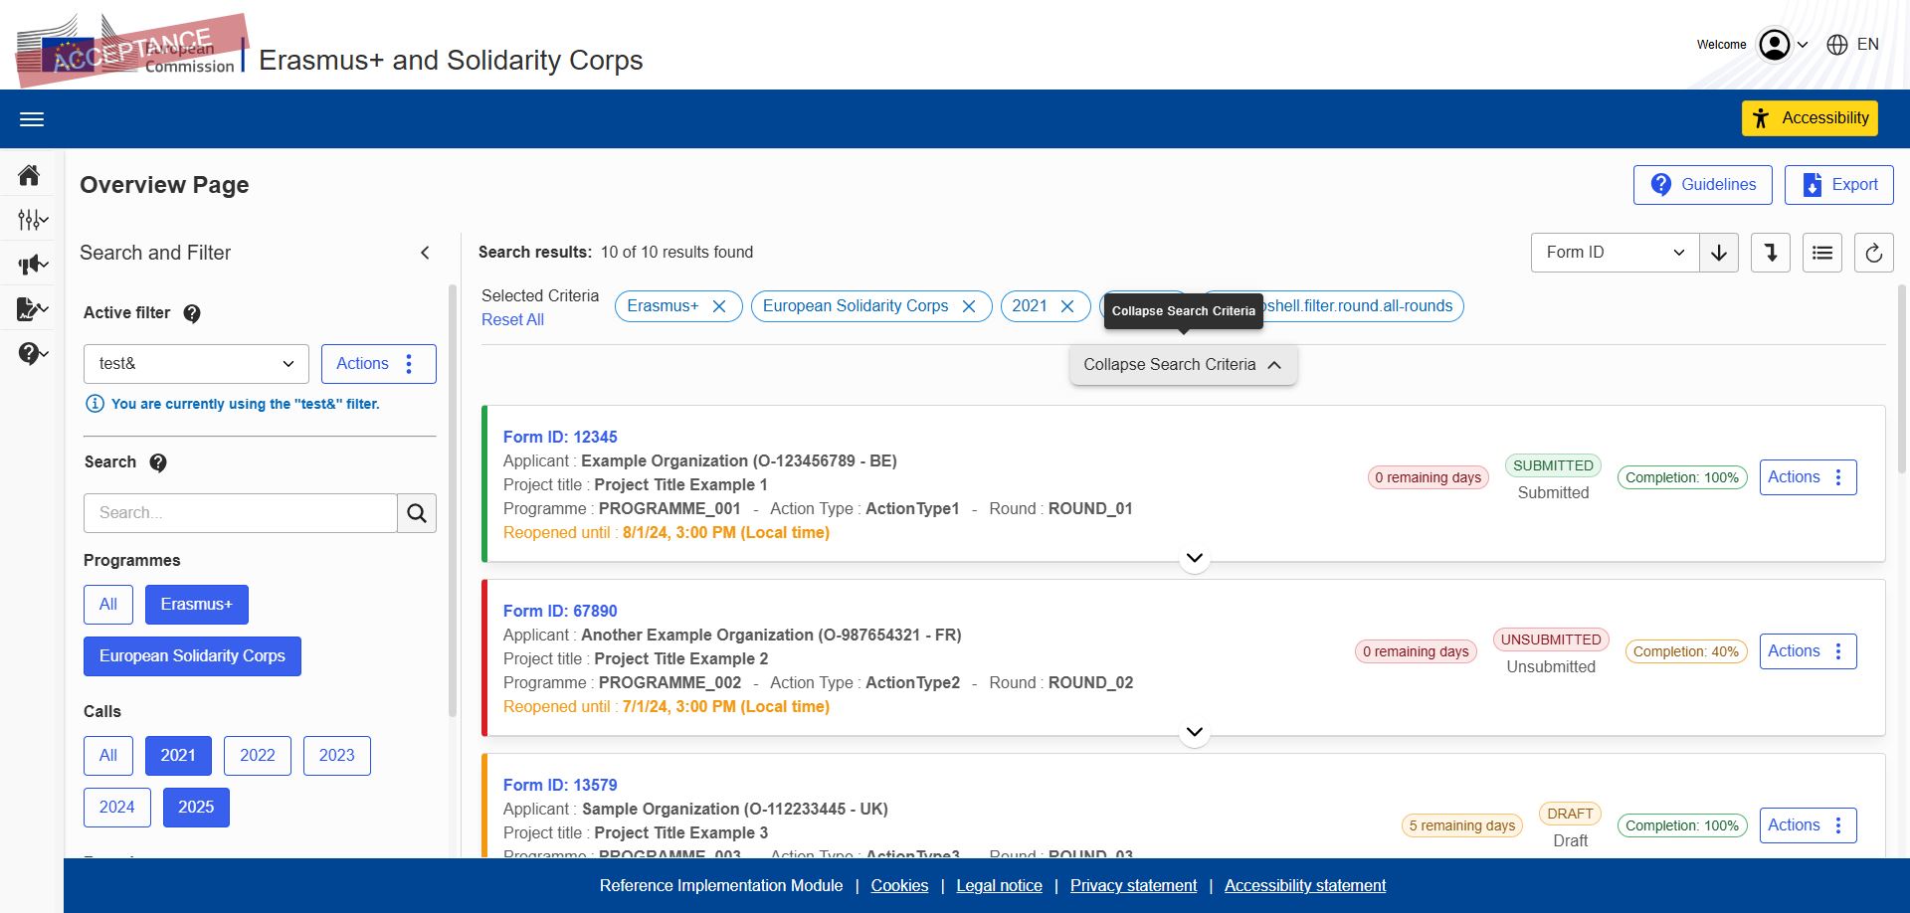Image resolution: width=1910 pixels, height=913 pixels.
Task: Select All calls filter
Action: tap(108, 756)
